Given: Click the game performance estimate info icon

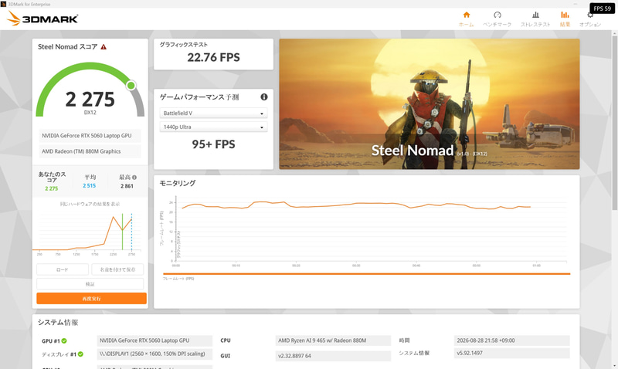Looking at the screenshot, I should pos(264,96).
